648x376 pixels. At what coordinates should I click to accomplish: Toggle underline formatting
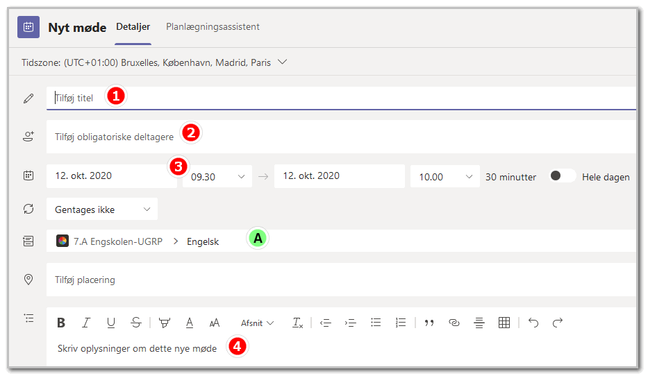click(110, 323)
